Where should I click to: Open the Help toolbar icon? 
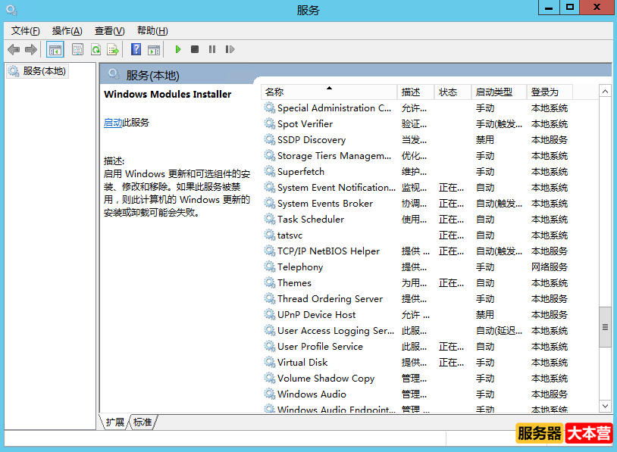pos(136,49)
